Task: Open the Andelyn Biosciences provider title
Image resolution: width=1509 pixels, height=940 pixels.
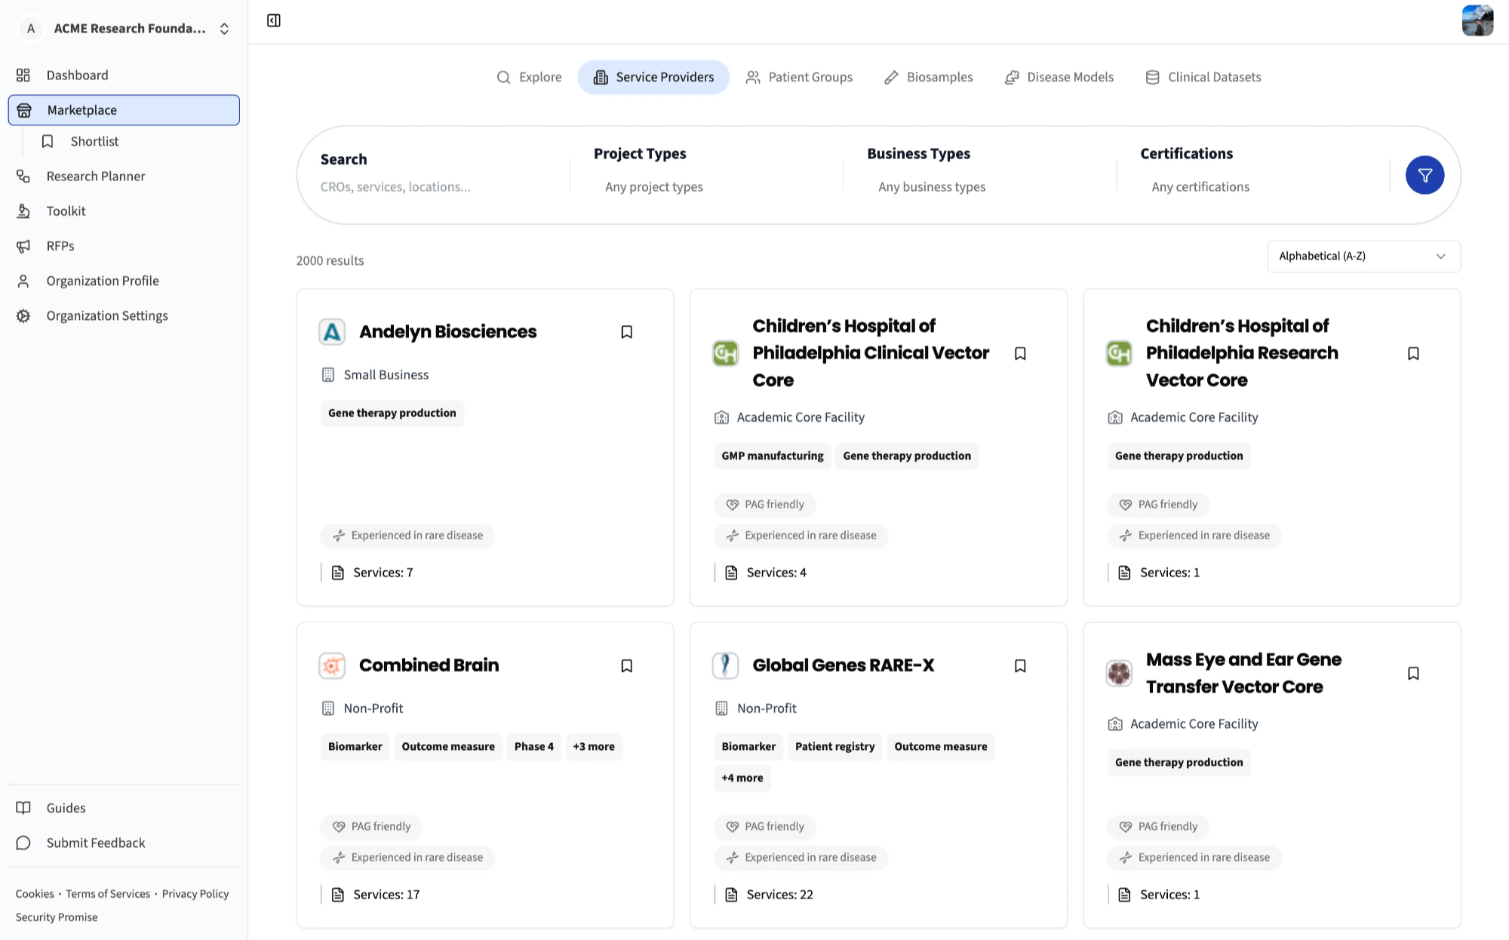Action: pos(448,332)
